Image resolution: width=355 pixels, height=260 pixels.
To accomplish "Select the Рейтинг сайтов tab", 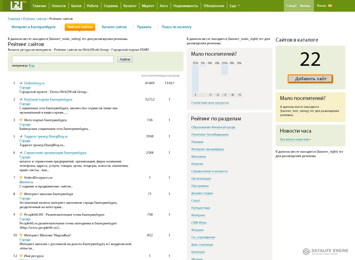I will pos(80,27).
